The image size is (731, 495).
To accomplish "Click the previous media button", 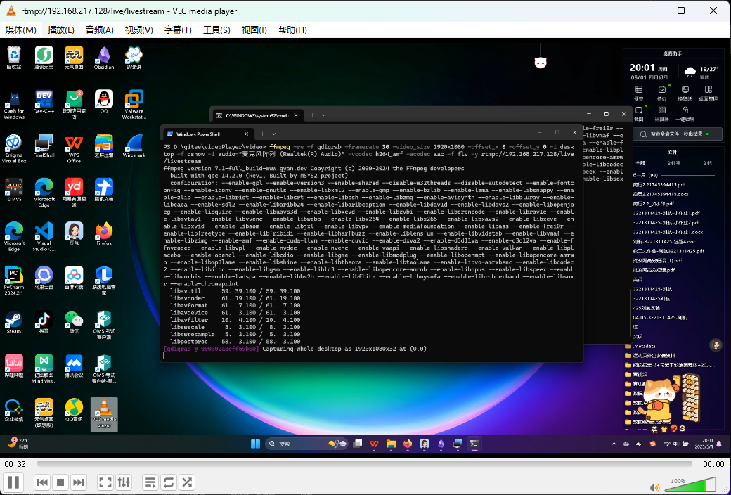I will pyautogui.click(x=42, y=482).
